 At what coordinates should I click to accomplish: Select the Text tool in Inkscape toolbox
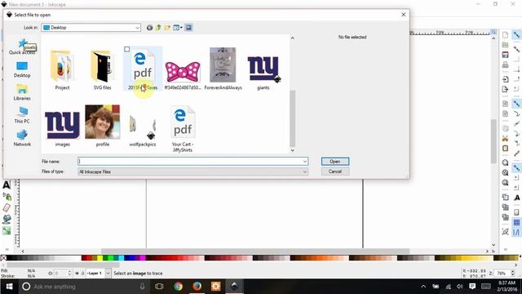(7, 185)
